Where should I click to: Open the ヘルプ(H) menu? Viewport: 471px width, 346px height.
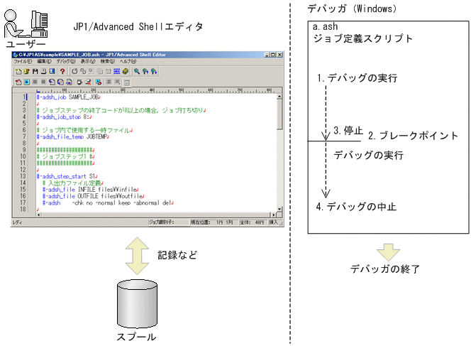(x=128, y=61)
